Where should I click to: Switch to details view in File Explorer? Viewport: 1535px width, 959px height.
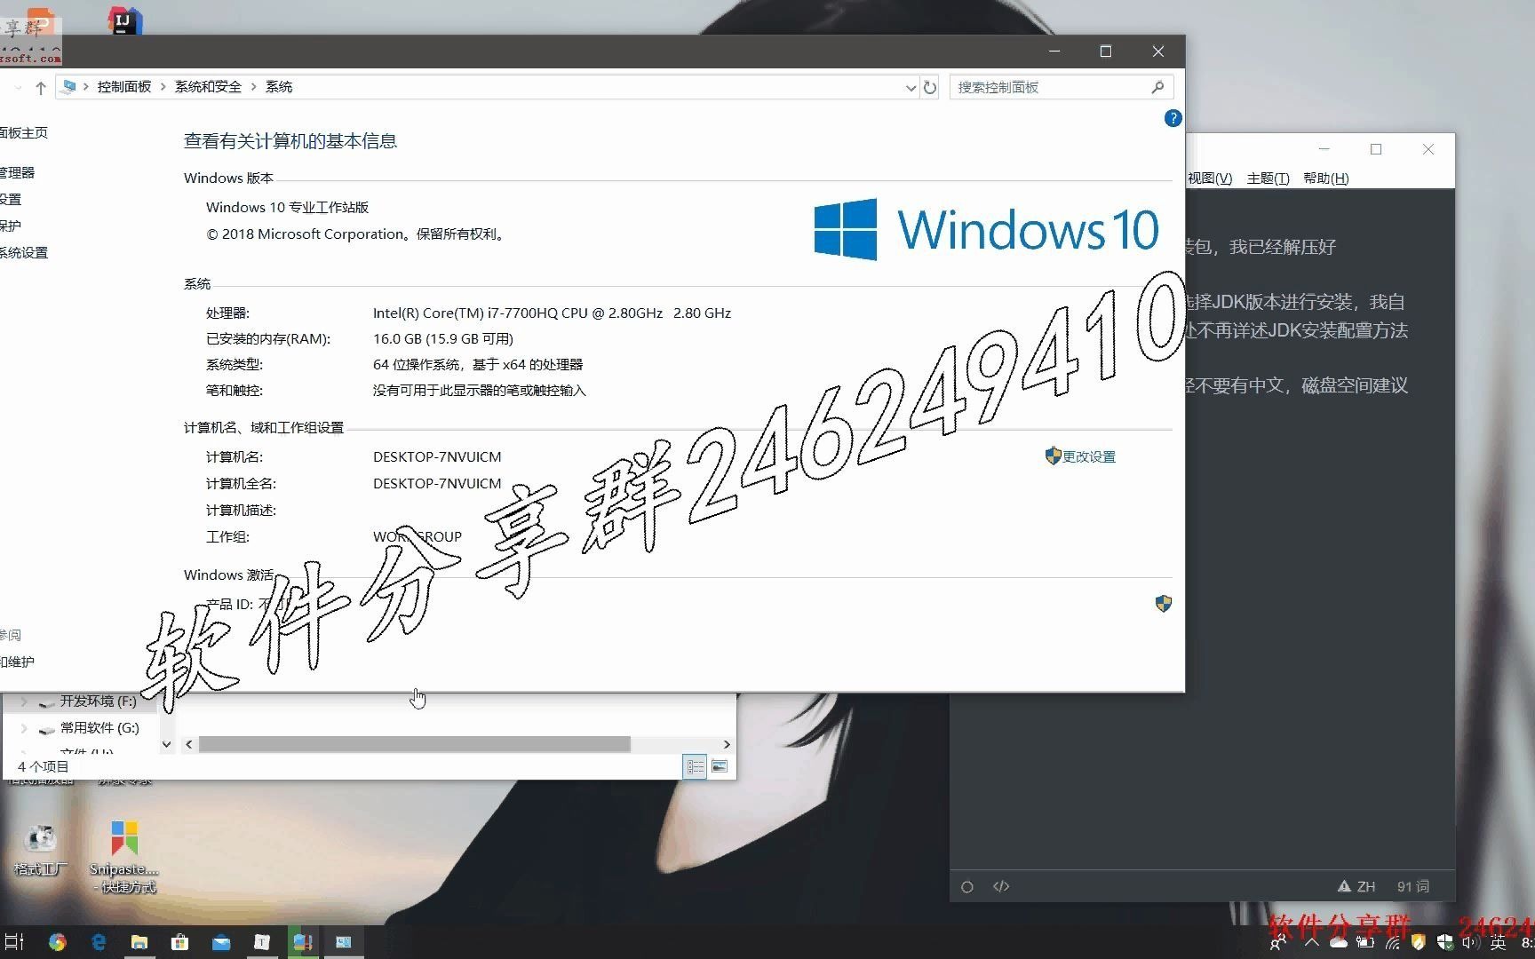(x=696, y=766)
